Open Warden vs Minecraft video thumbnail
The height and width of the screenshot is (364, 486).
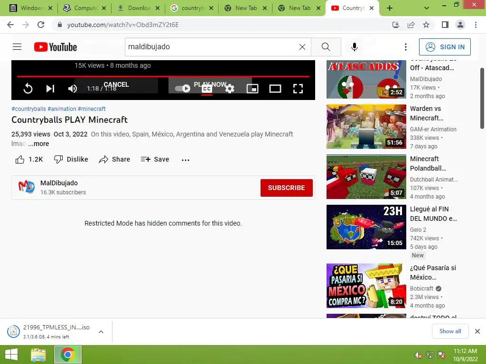tap(366, 126)
